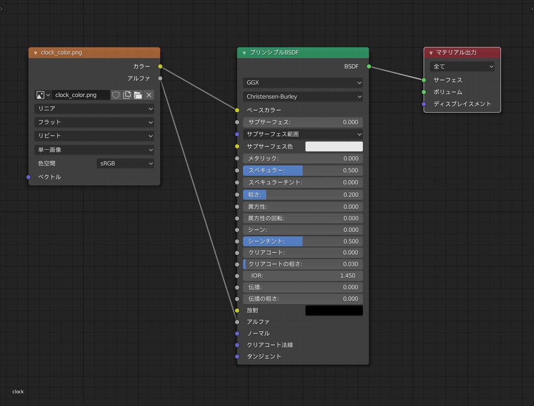Click the BSDF node アルファ input socket
Viewport: 534px width, 406px height.
(237, 322)
